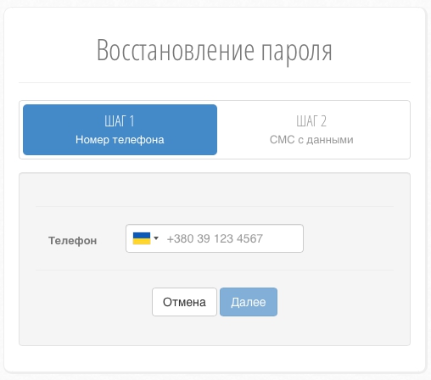The height and width of the screenshot is (380, 431).
Task: Click the yellow stripe of the flag
Action: (x=142, y=242)
